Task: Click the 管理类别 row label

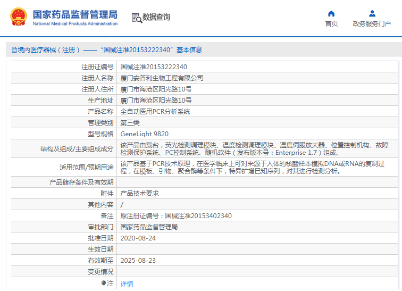Action: (100, 122)
